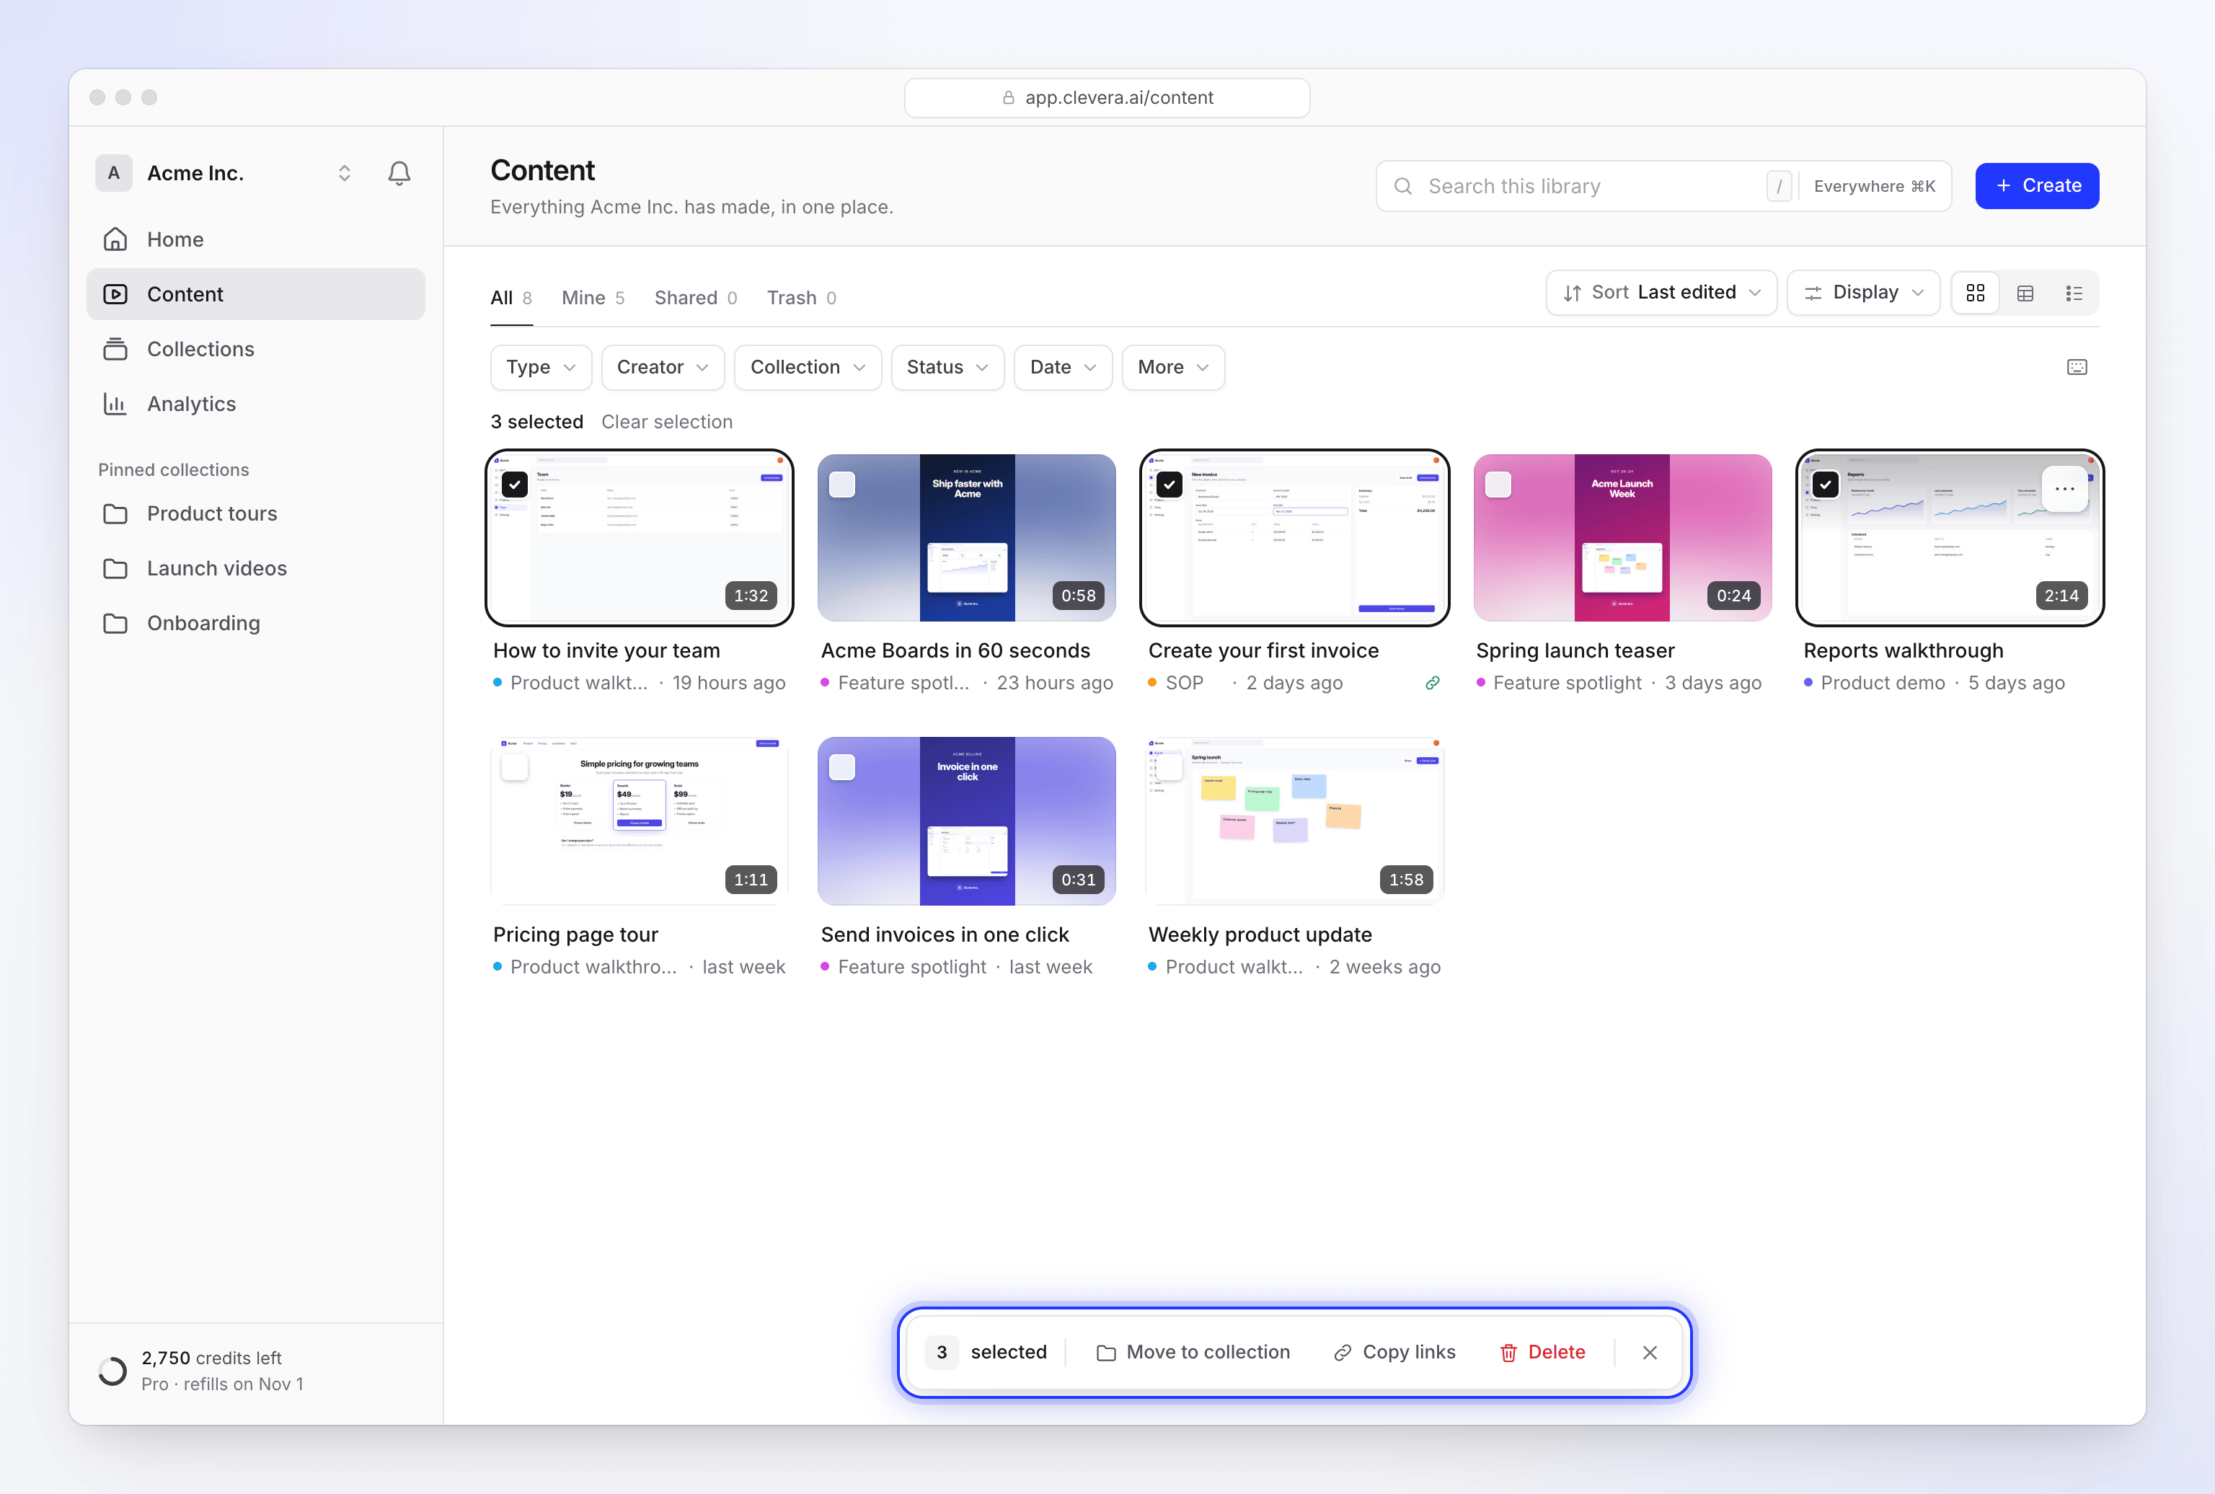Image resolution: width=2215 pixels, height=1494 pixels.
Task: Switch to table view layout
Action: [2025, 293]
